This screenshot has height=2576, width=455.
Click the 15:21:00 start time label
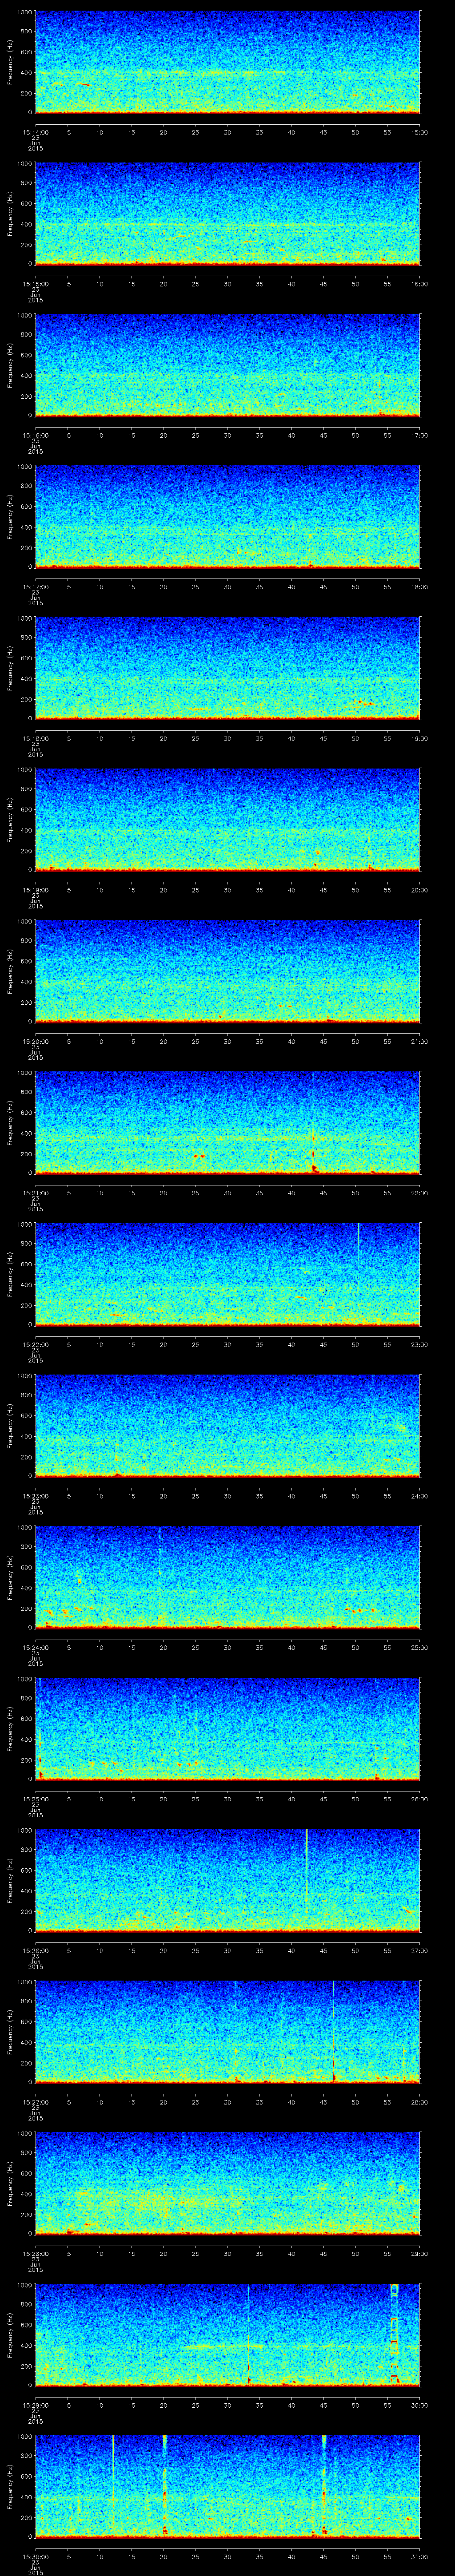pos(35,1192)
